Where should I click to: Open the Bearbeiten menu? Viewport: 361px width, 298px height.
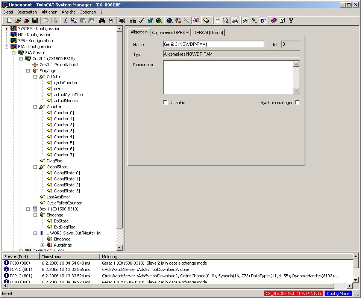point(27,12)
